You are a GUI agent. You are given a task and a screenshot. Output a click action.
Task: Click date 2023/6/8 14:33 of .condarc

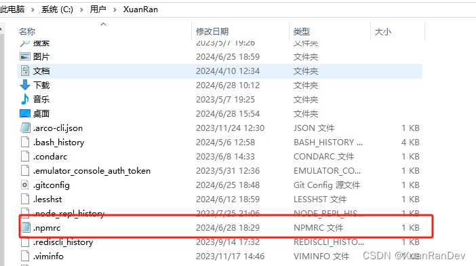coord(225,156)
